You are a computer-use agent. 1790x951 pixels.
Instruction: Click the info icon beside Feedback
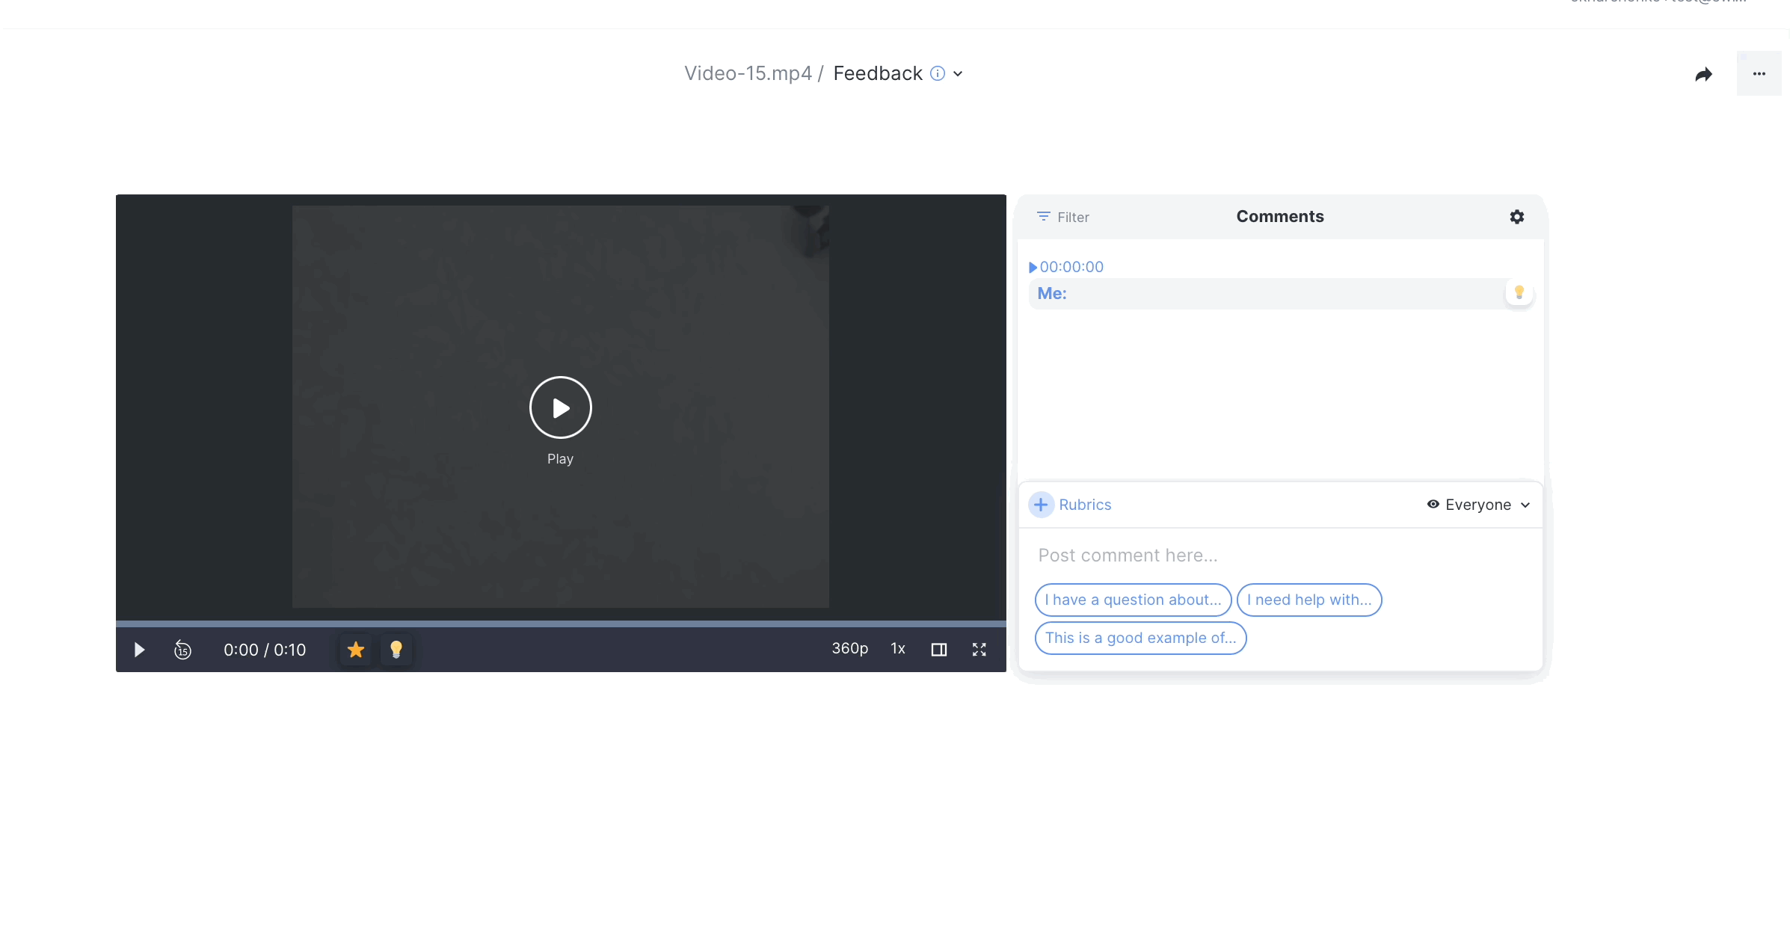pos(937,73)
